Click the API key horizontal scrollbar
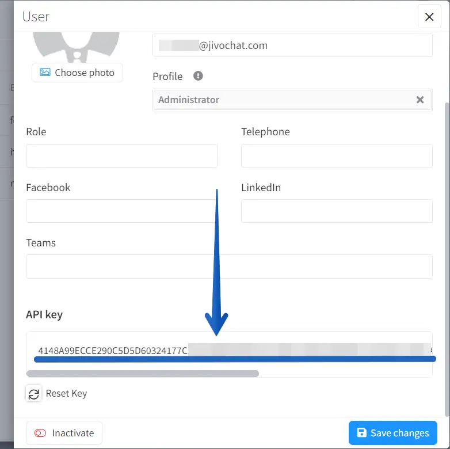Image resolution: width=450 pixels, height=449 pixels. pos(143,374)
